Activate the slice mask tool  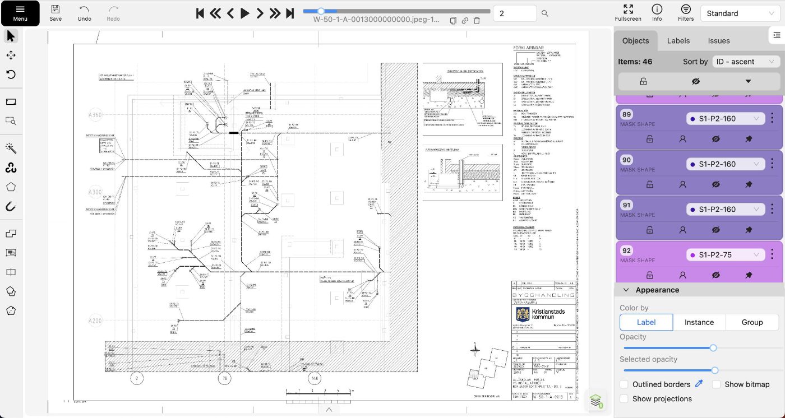click(11, 310)
